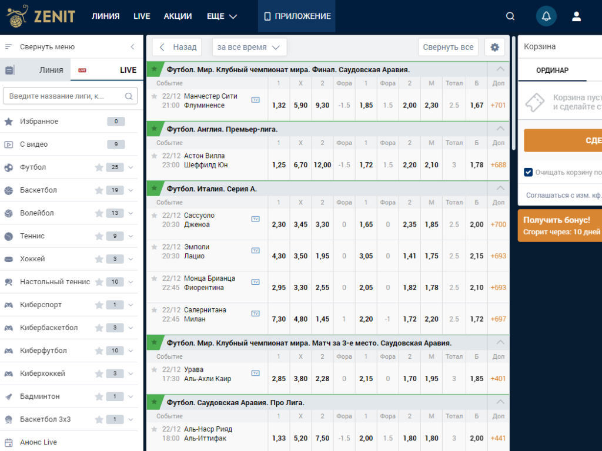Star the Аль-Наср Рияд match

click(155, 429)
